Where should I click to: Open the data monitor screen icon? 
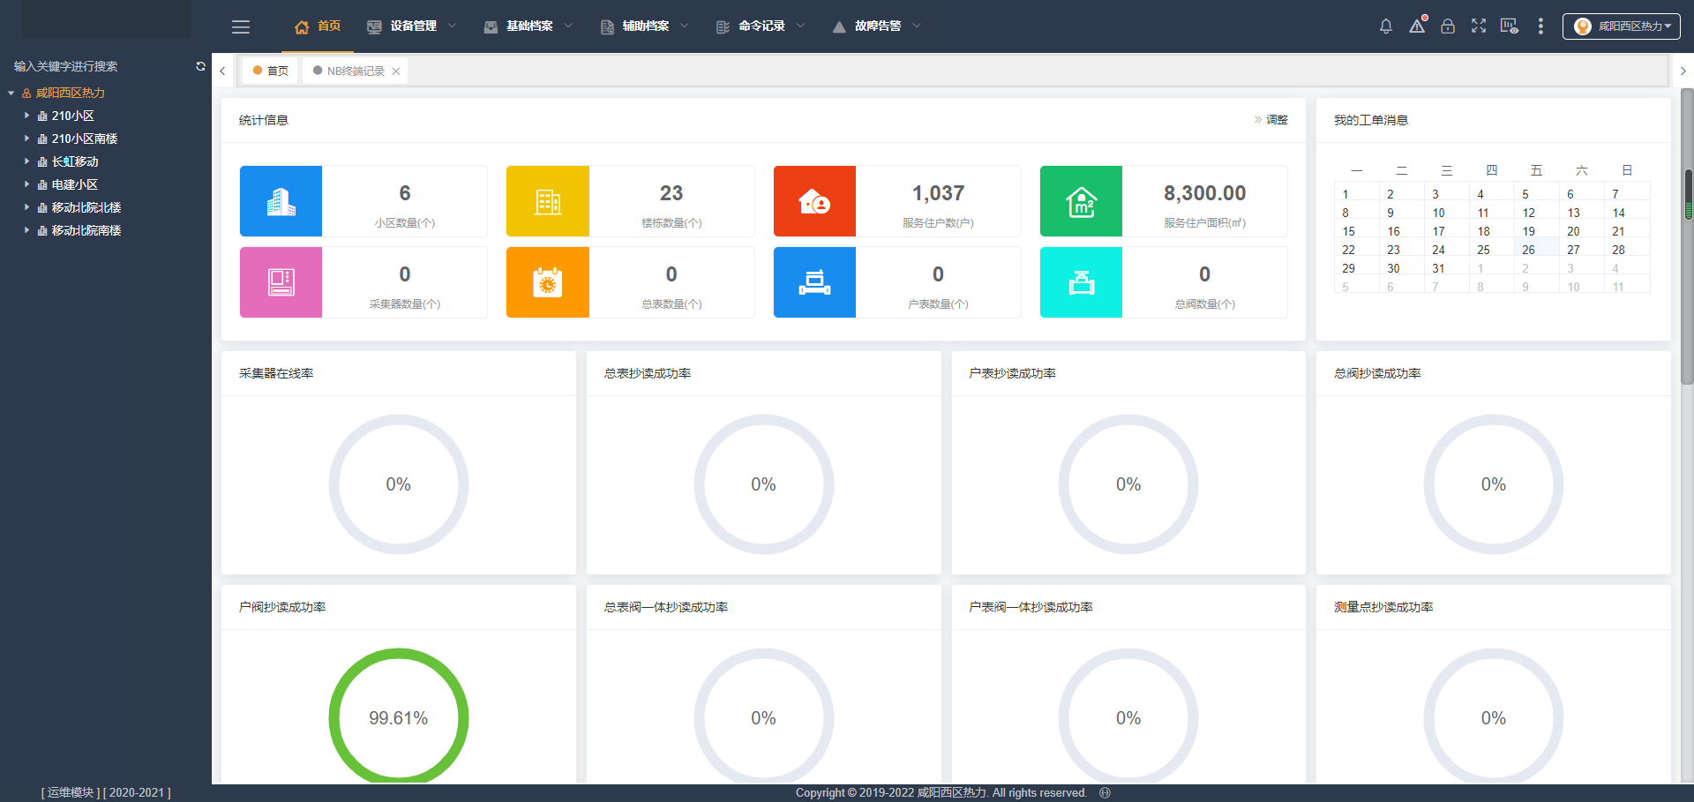pyautogui.click(x=1510, y=26)
